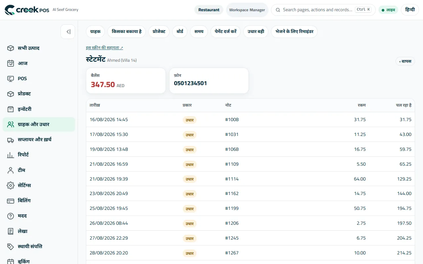Click the प्रोडक्ट cube icon
The image size is (423, 264).
11,94
